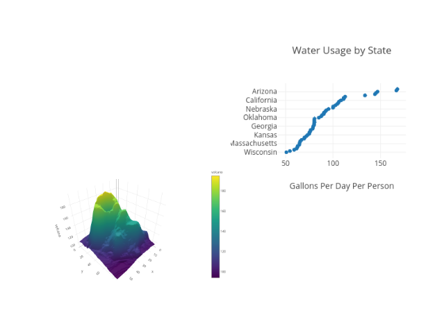Click the Nebraska axis label
The height and width of the screenshot is (315, 444).
tap(261, 109)
